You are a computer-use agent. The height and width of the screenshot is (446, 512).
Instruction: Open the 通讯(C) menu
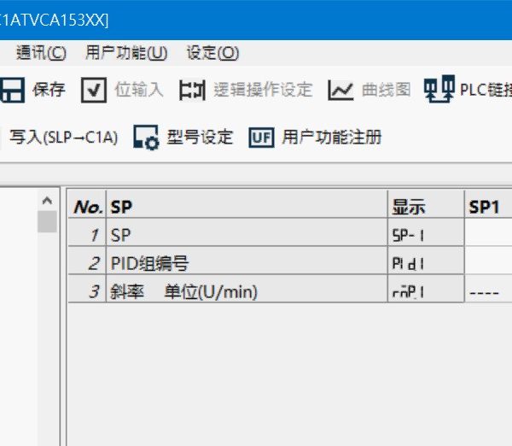[x=41, y=52]
